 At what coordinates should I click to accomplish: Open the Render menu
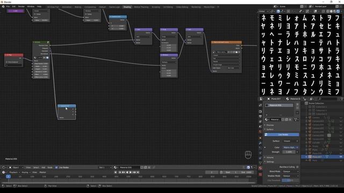[21, 6]
